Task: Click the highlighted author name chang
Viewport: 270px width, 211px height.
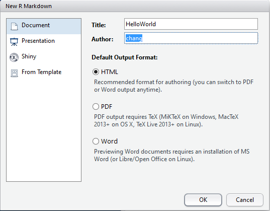Action: click(x=134, y=38)
